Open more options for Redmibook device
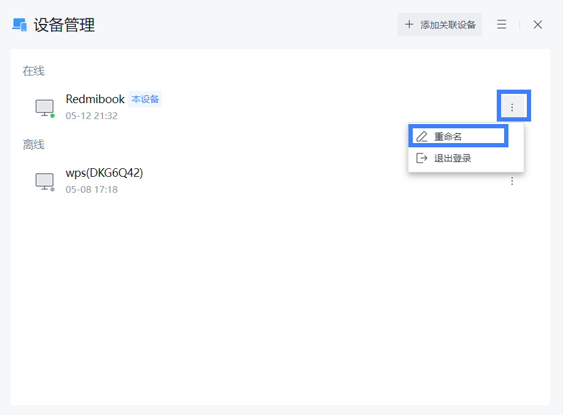 click(x=512, y=107)
